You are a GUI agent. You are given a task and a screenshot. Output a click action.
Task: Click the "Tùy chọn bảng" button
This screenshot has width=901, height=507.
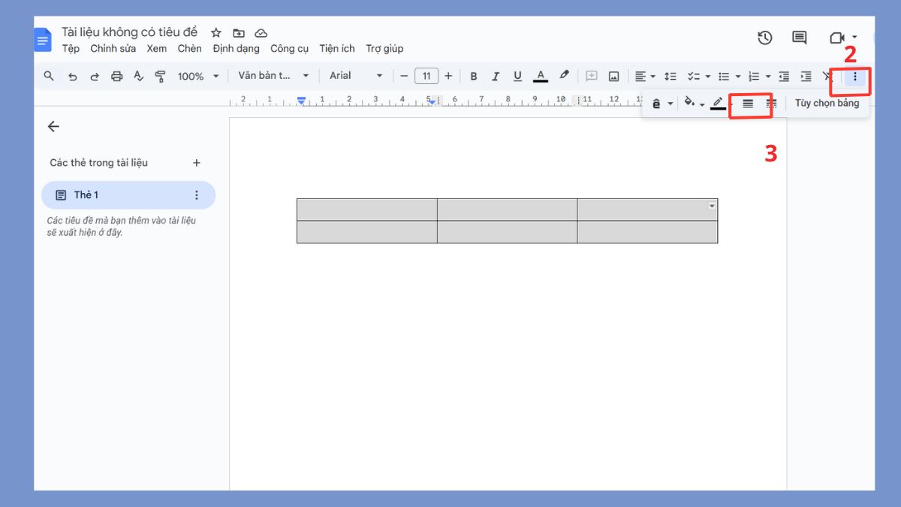827,104
